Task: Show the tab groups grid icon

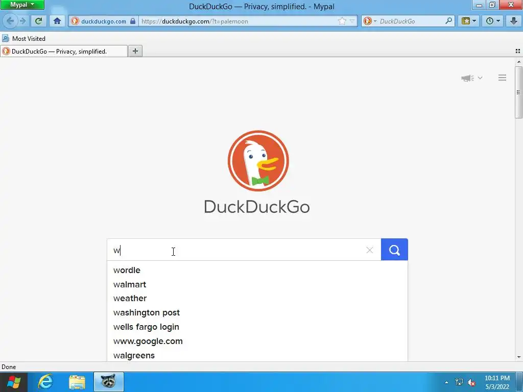Action: click(518, 51)
